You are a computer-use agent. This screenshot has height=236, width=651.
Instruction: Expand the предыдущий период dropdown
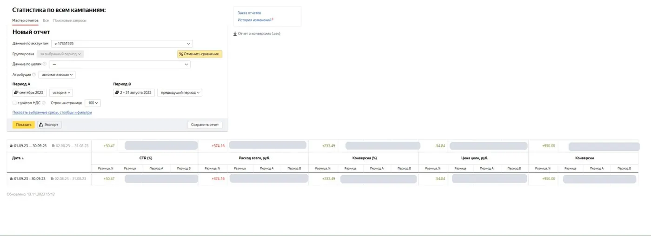179,92
